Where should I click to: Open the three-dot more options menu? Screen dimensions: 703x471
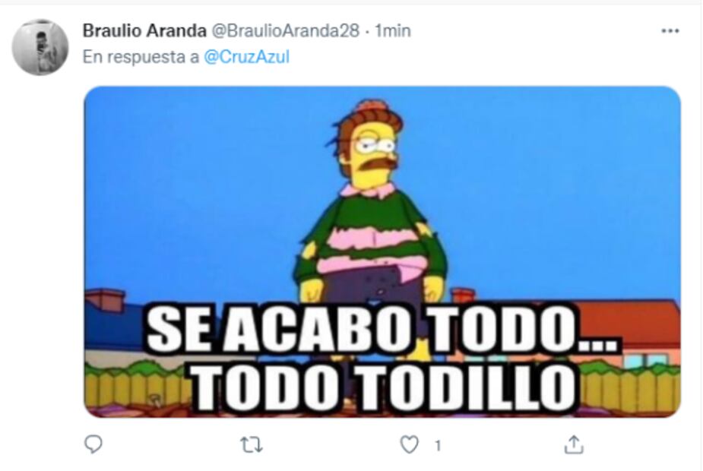tap(670, 31)
